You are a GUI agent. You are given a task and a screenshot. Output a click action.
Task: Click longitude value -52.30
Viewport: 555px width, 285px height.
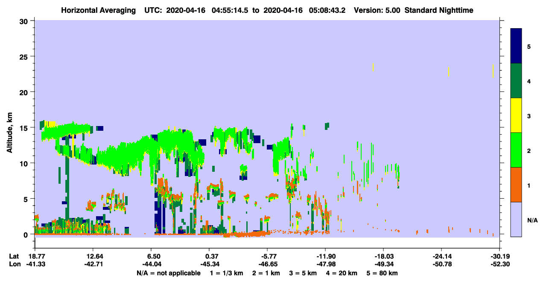point(499,264)
